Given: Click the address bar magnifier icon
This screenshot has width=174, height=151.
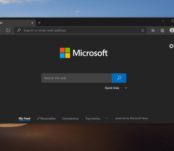Looking at the screenshot, I should 19,30.
